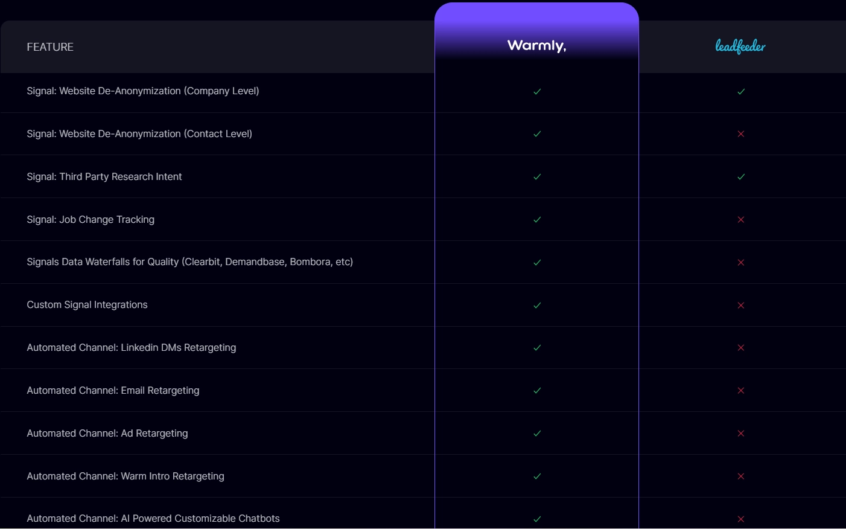The height and width of the screenshot is (529, 846).
Task: Click Leadfeeder red X for AI Powered Chatbots
Action: point(741,519)
